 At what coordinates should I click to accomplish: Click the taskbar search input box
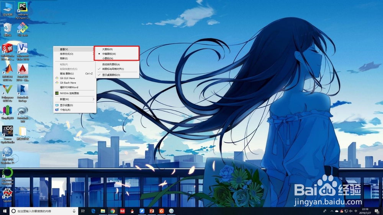(x=44, y=211)
